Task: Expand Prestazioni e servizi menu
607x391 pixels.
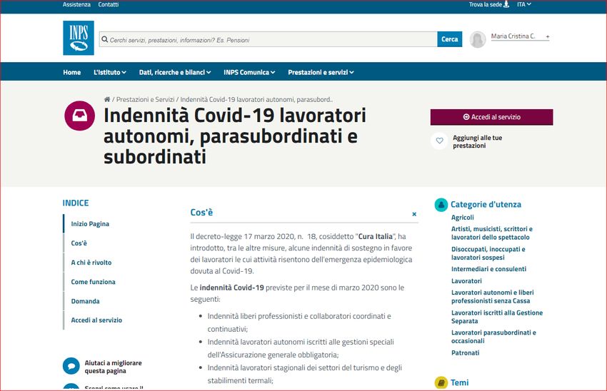Action: tap(321, 72)
